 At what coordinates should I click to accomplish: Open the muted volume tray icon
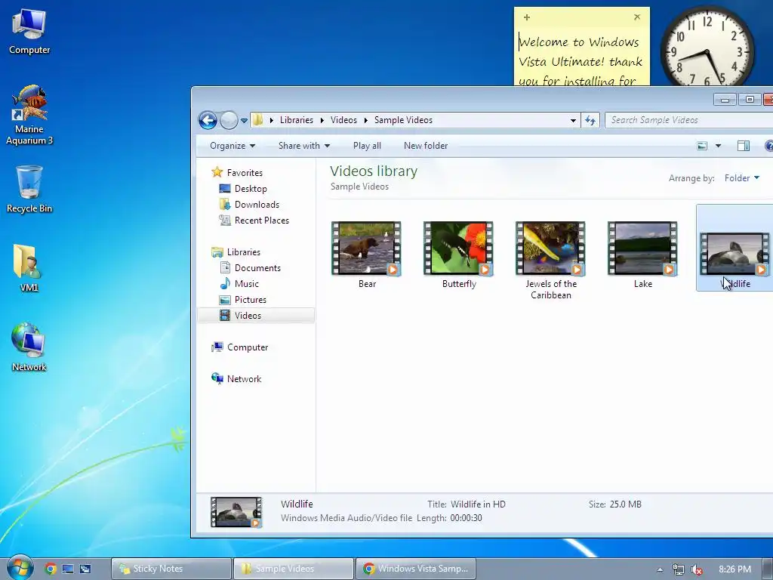coord(697,569)
